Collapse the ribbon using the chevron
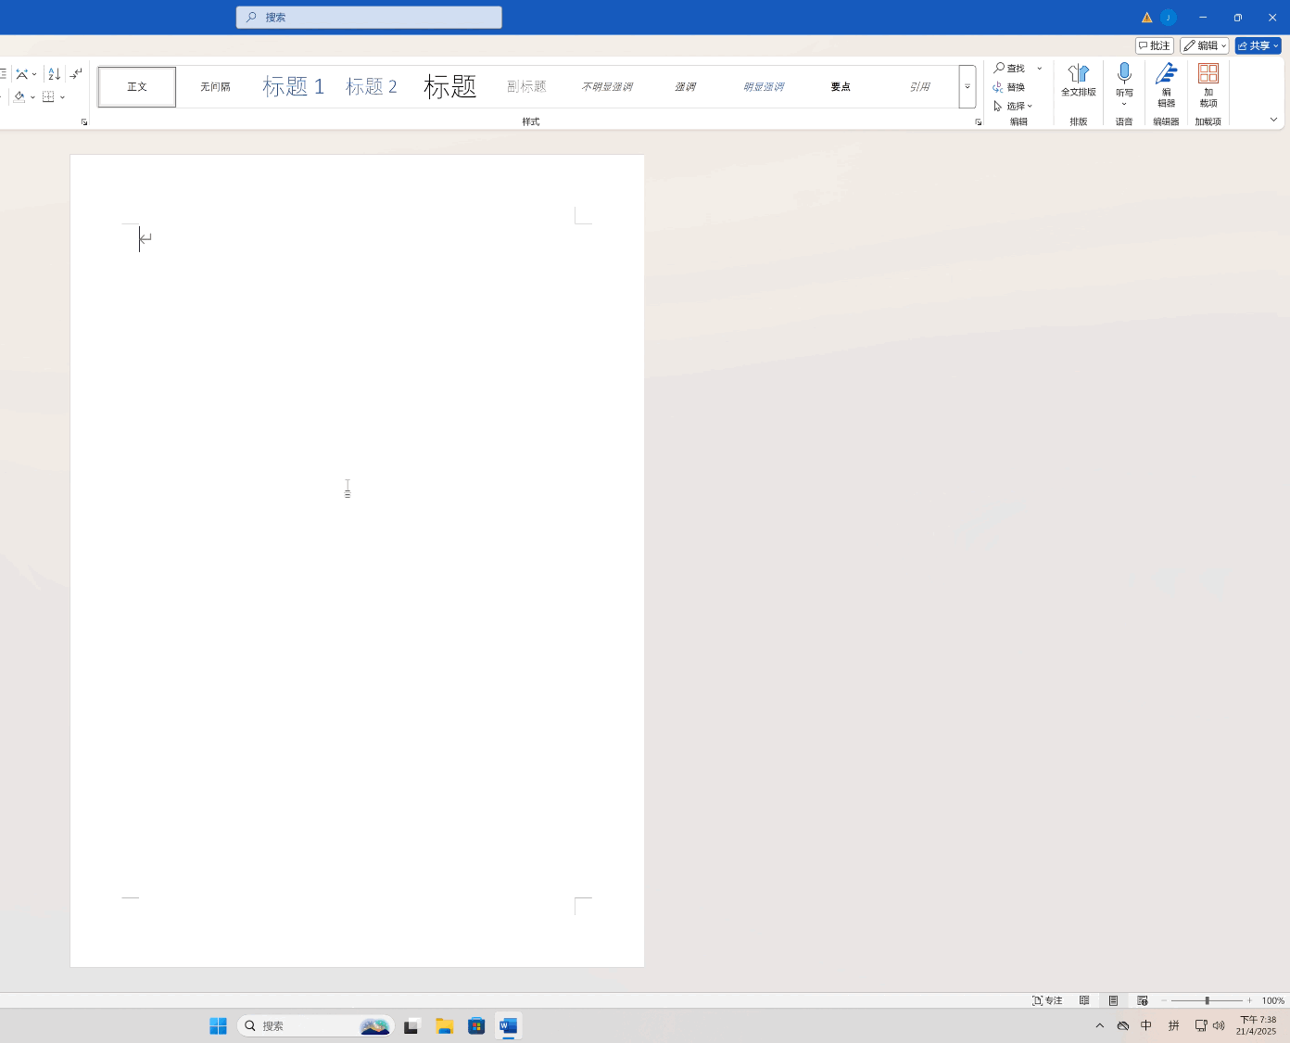 (1274, 120)
